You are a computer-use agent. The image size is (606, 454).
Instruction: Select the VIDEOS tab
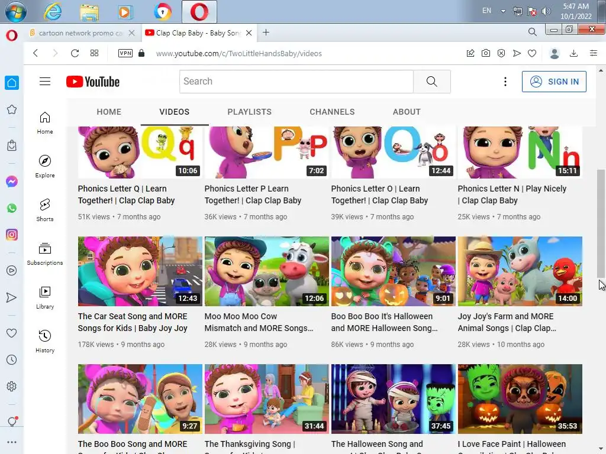[x=175, y=112]
